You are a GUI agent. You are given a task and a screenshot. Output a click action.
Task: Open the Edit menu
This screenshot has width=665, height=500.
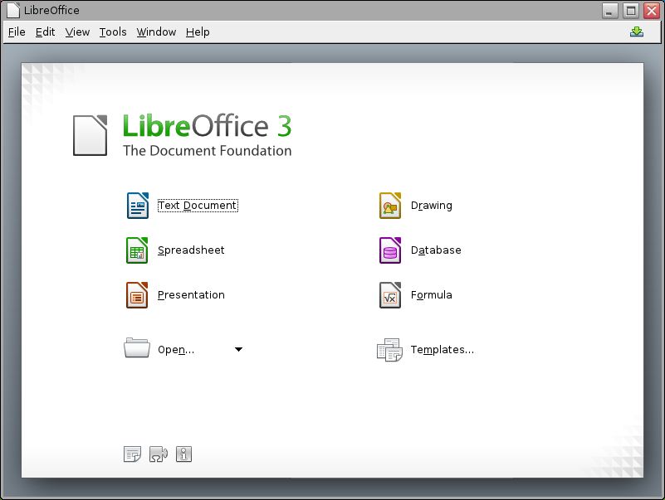[x=45, y=32]
